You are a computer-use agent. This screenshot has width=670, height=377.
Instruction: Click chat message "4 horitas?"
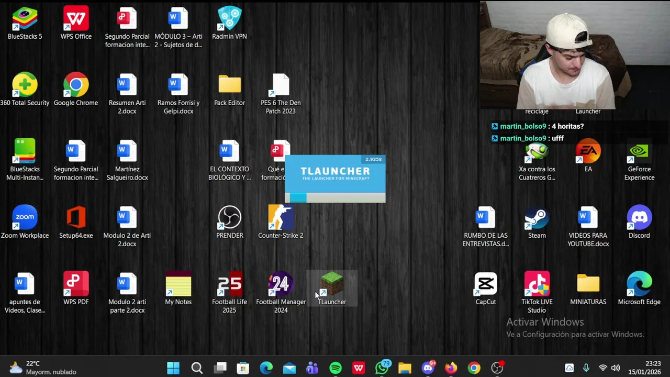point(567,126)
